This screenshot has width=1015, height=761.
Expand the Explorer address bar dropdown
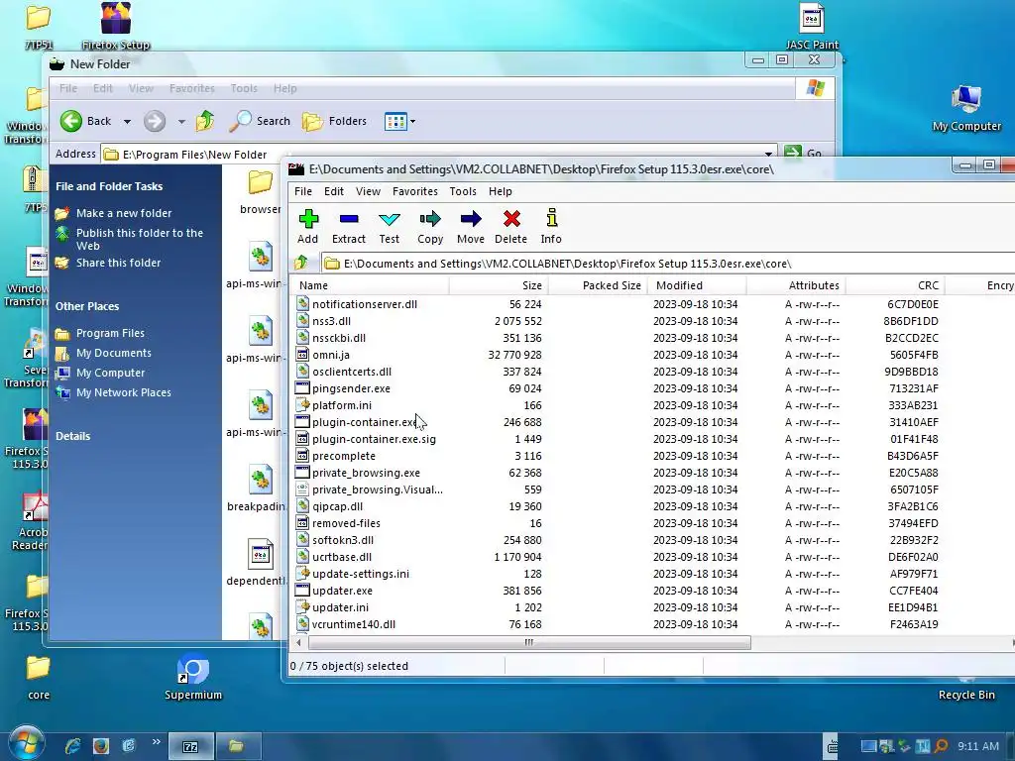[x=768, y=154]
